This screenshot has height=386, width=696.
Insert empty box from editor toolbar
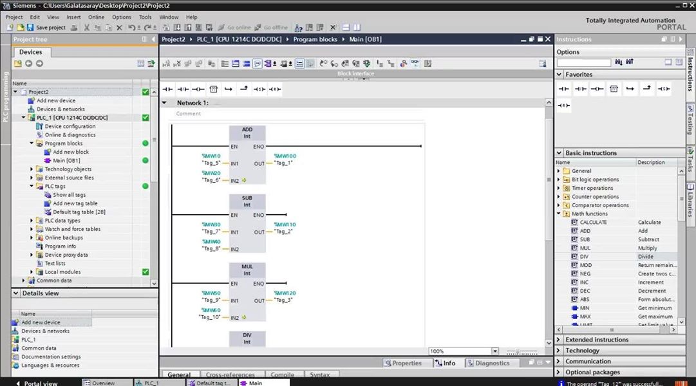point(214,89)
